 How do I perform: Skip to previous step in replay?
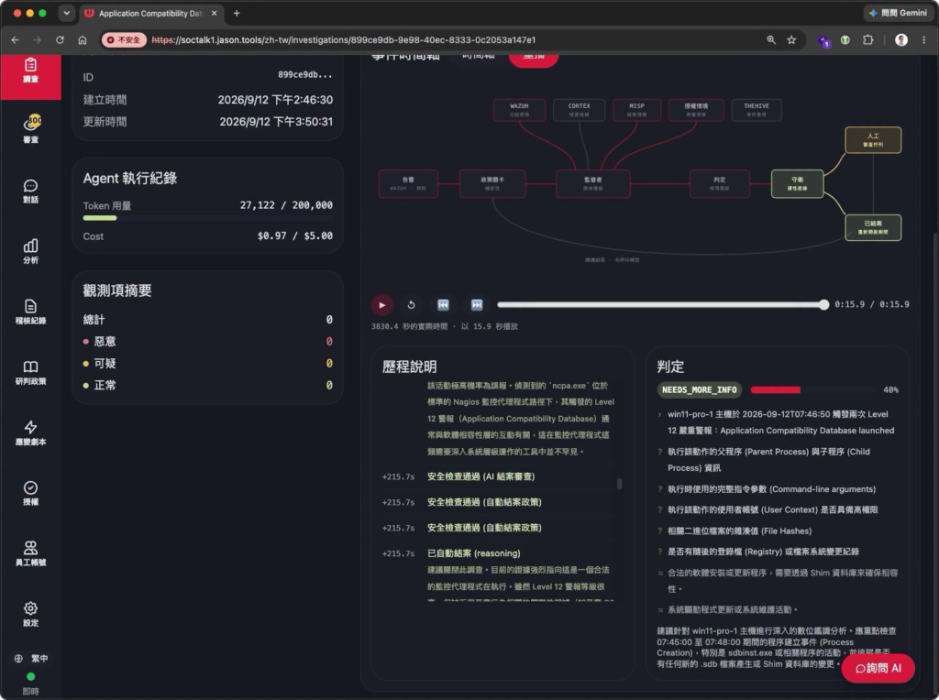443,304
